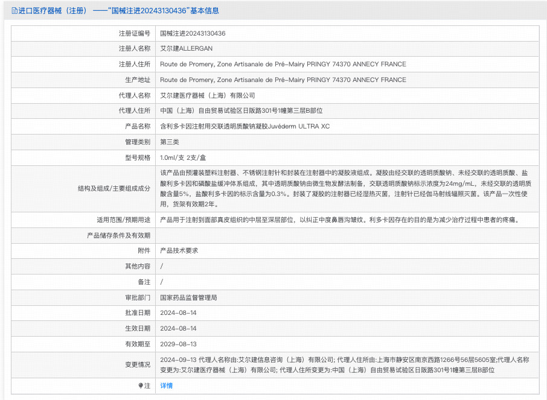The image size is (547, 400).
Task: Select agent name 艾尔建医疗器械（上海）有限公司
Action: click(207, 95)
